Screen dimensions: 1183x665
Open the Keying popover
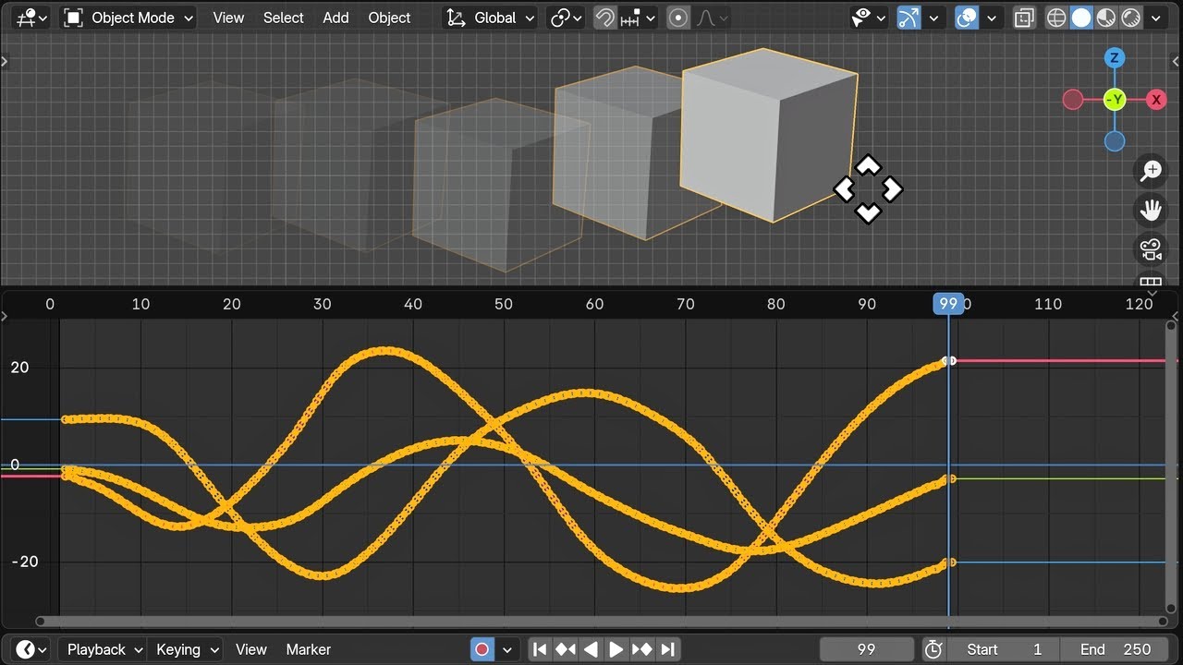186,649
